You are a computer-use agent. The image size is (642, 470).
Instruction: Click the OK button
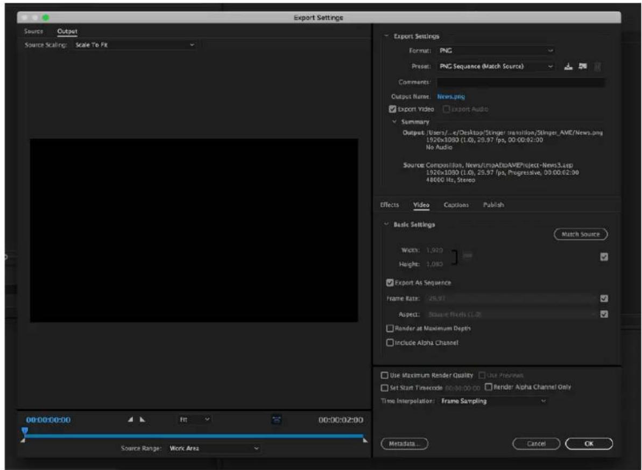coord(589,444)
